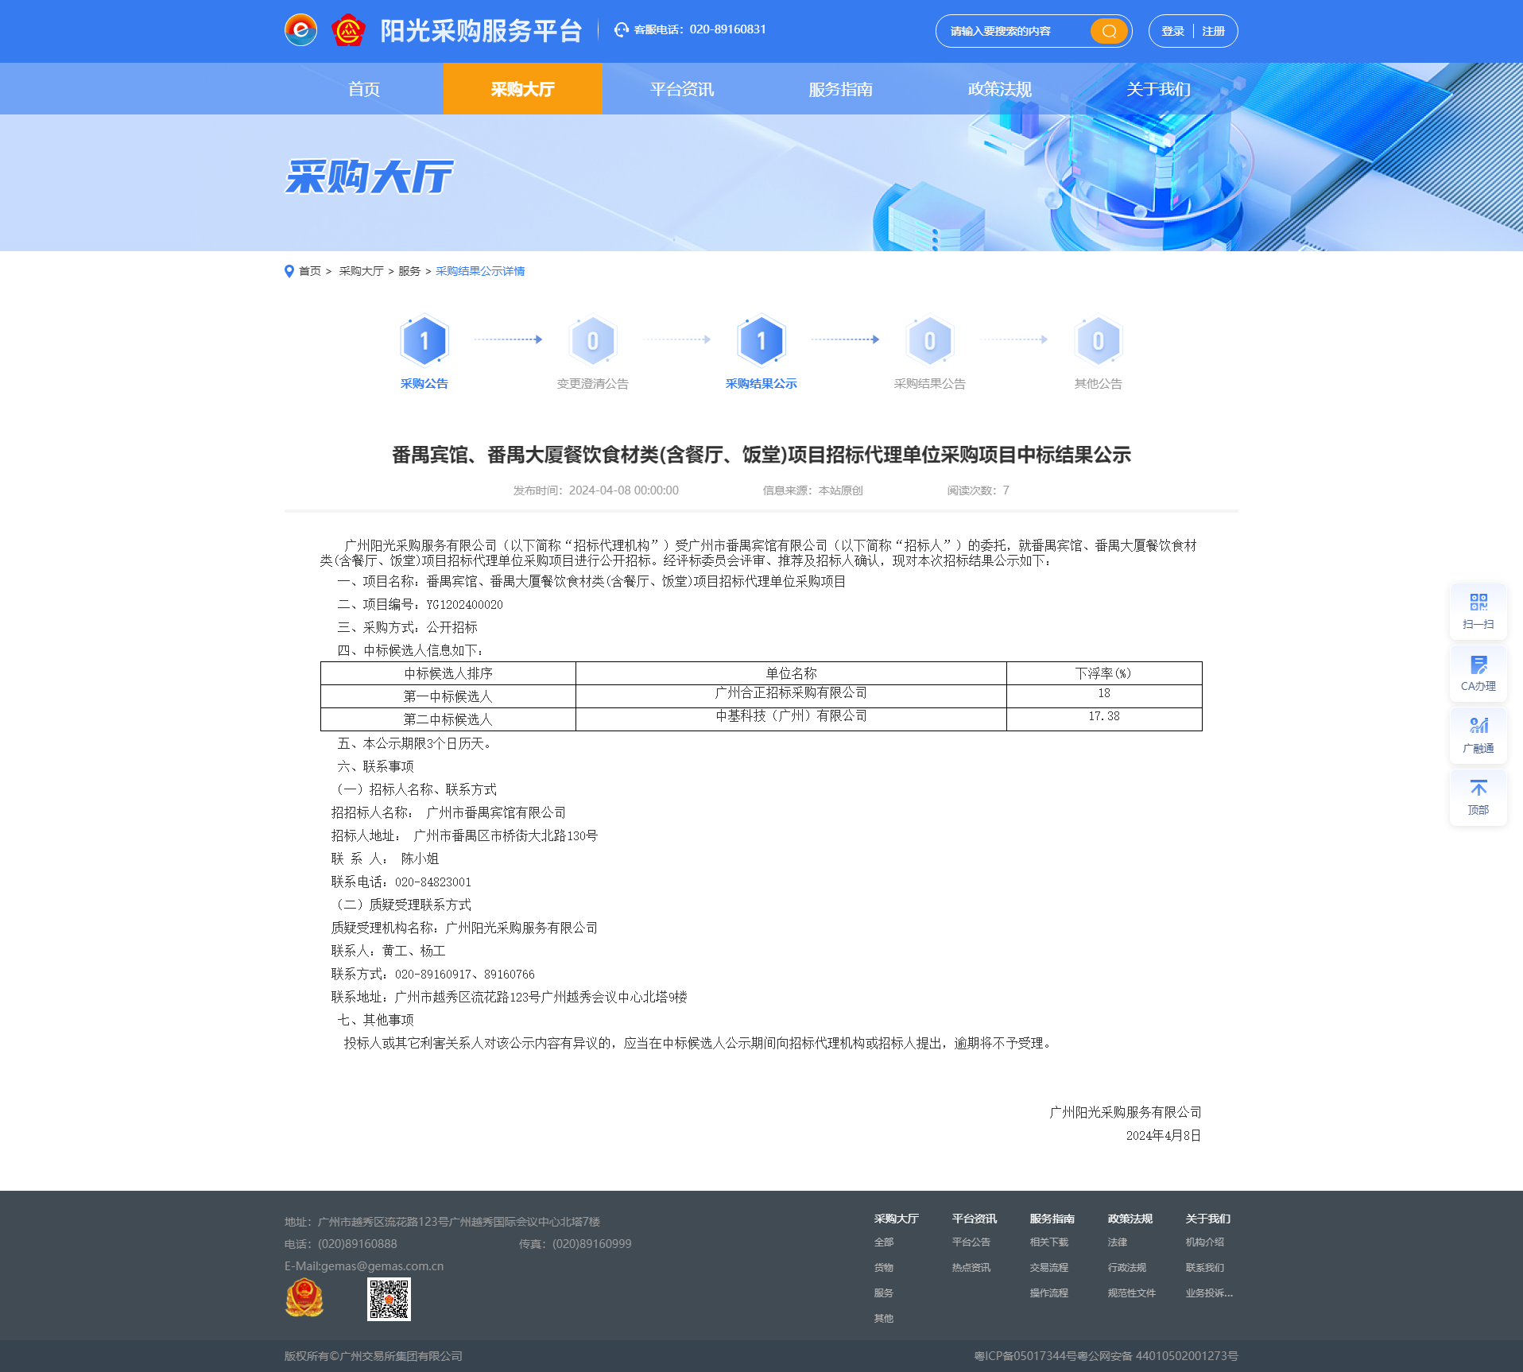1523x1372 pixels.
Task: Click the orange search magnifier button
Action: click(1109, 31)
